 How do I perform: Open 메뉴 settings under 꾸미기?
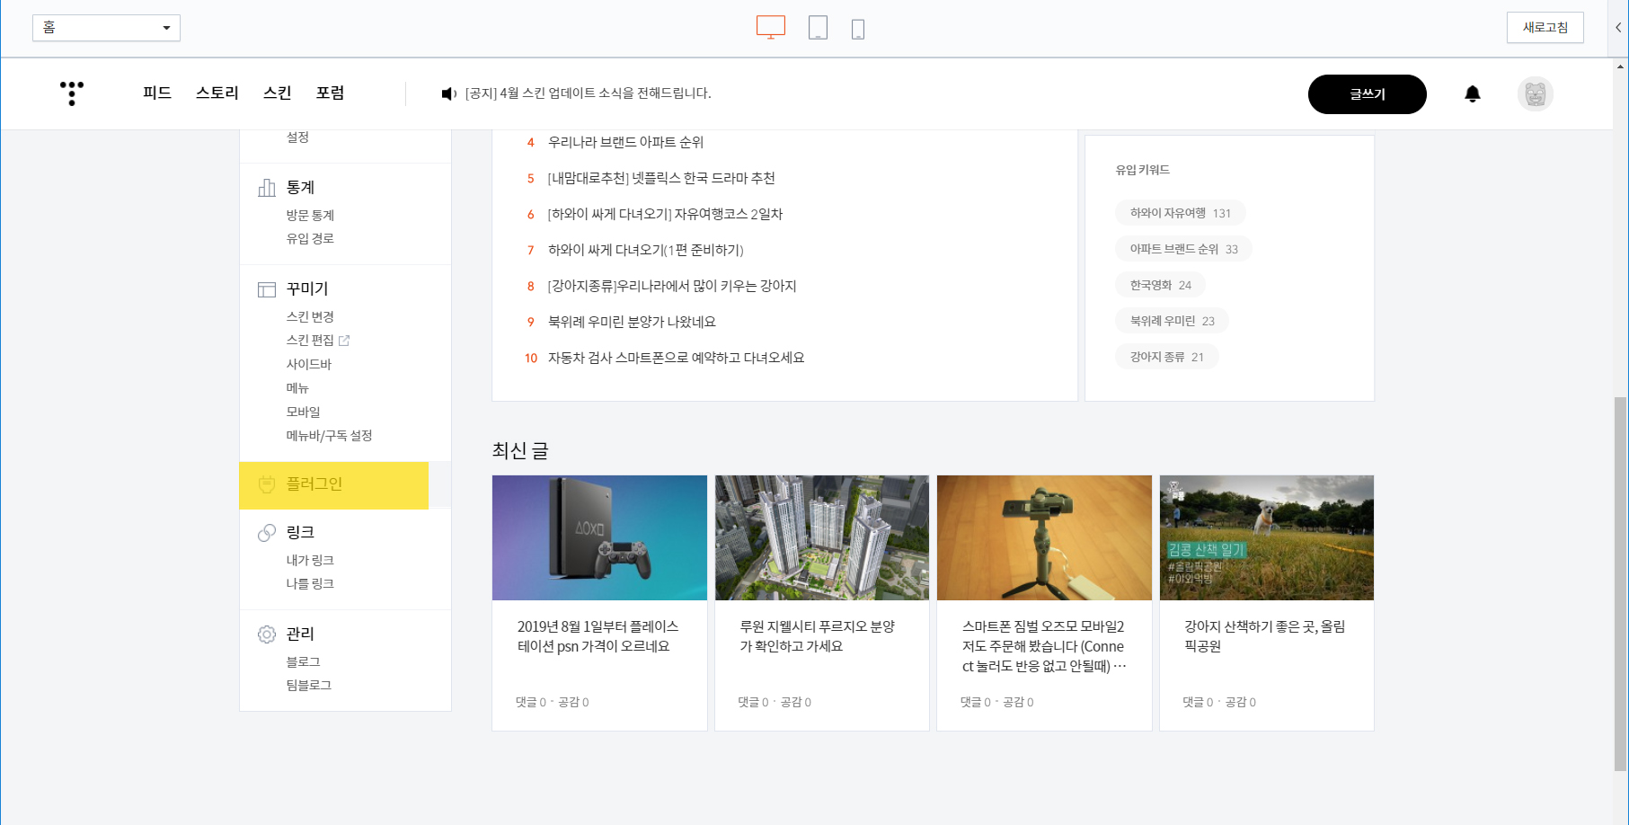pos(297,388)
